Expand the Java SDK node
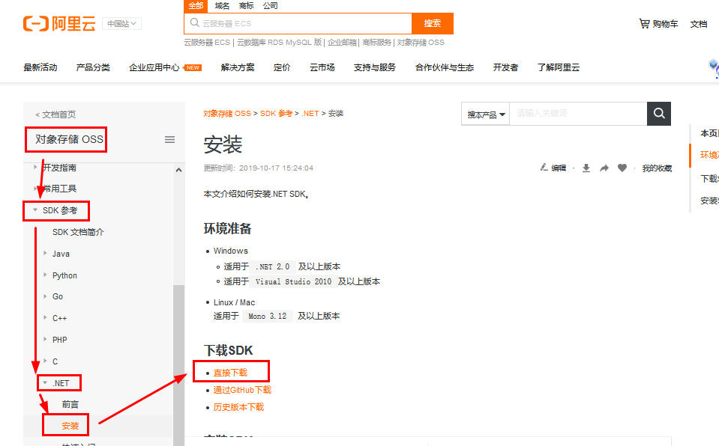This screenshot has width=719, height=446. [45, 253]
